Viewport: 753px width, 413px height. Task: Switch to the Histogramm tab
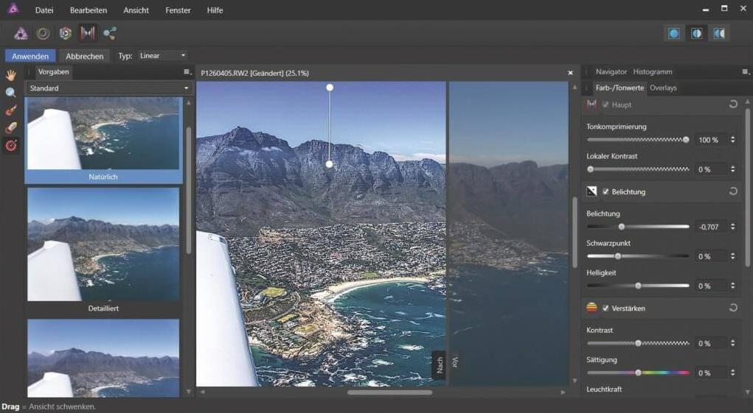pos(653,72)
